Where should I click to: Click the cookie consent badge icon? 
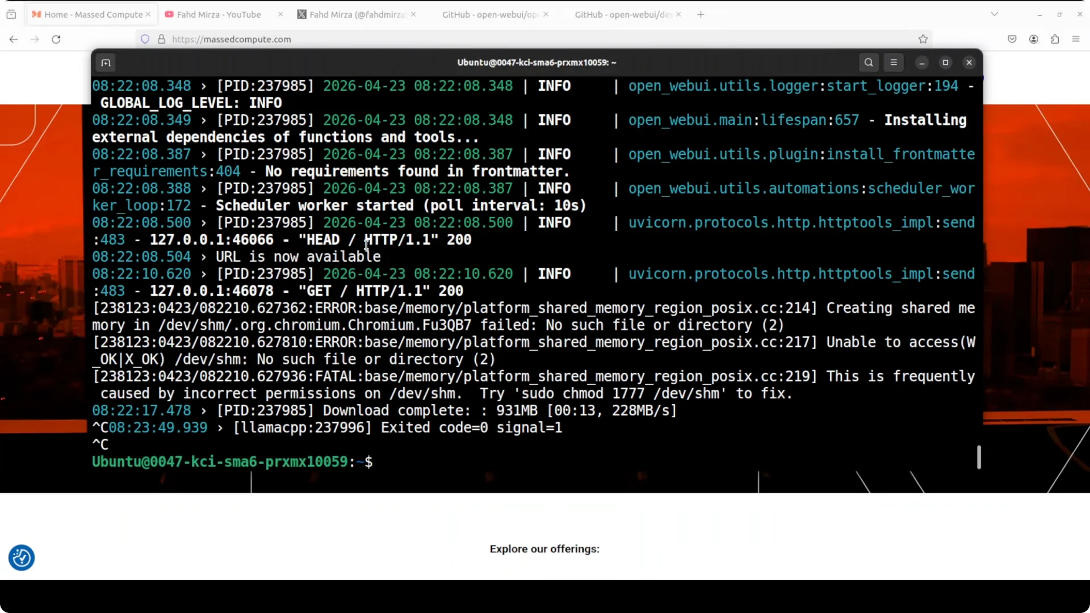(22, 558)
